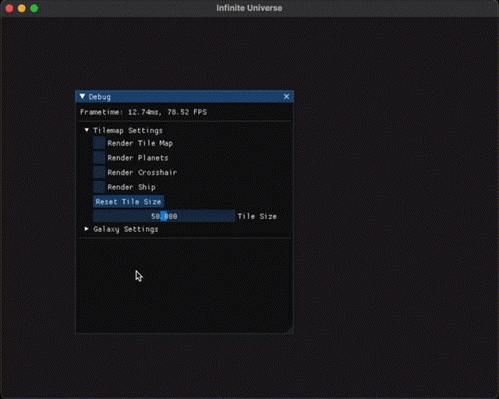Click the Debug window resize grip corner

(x=290, y=330)
